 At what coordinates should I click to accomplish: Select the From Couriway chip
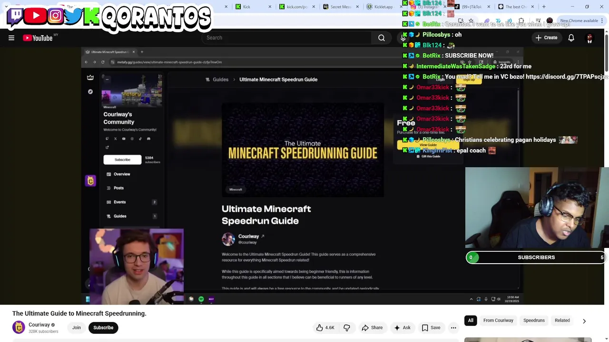(x=498, y=320)
